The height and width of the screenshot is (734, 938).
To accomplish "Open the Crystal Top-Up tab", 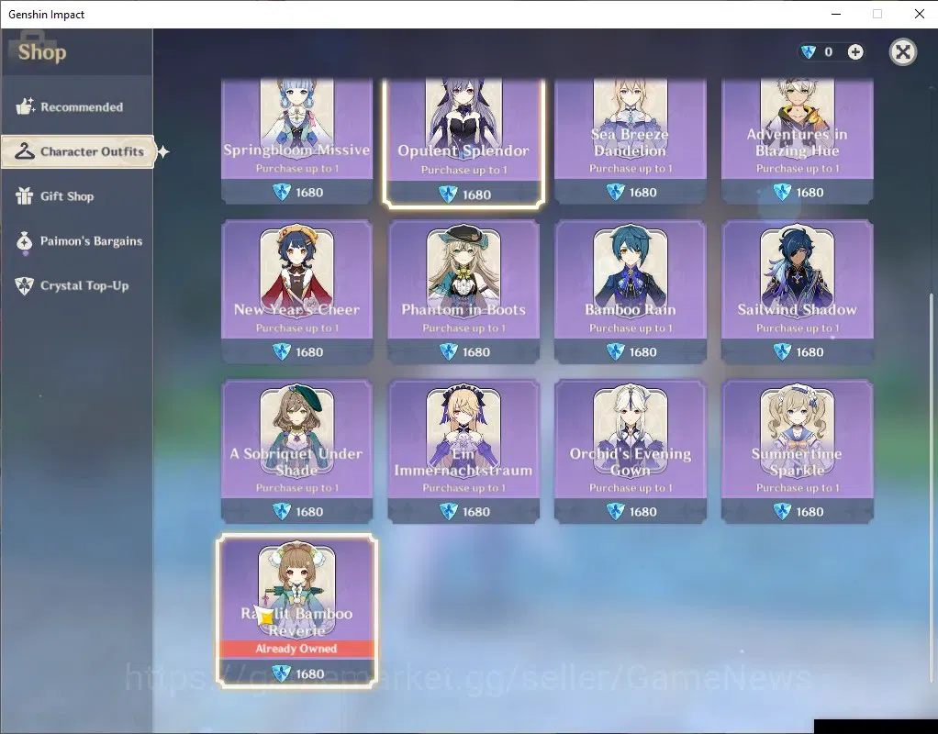I will click(x=76, y=286).
